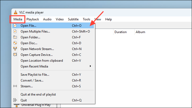This screenshot has width=192, height=108.
Task: Click the Open Network Stream icon
Action: pos(15,49)
